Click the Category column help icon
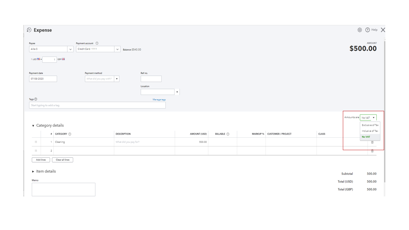 (x=70, y=134)
